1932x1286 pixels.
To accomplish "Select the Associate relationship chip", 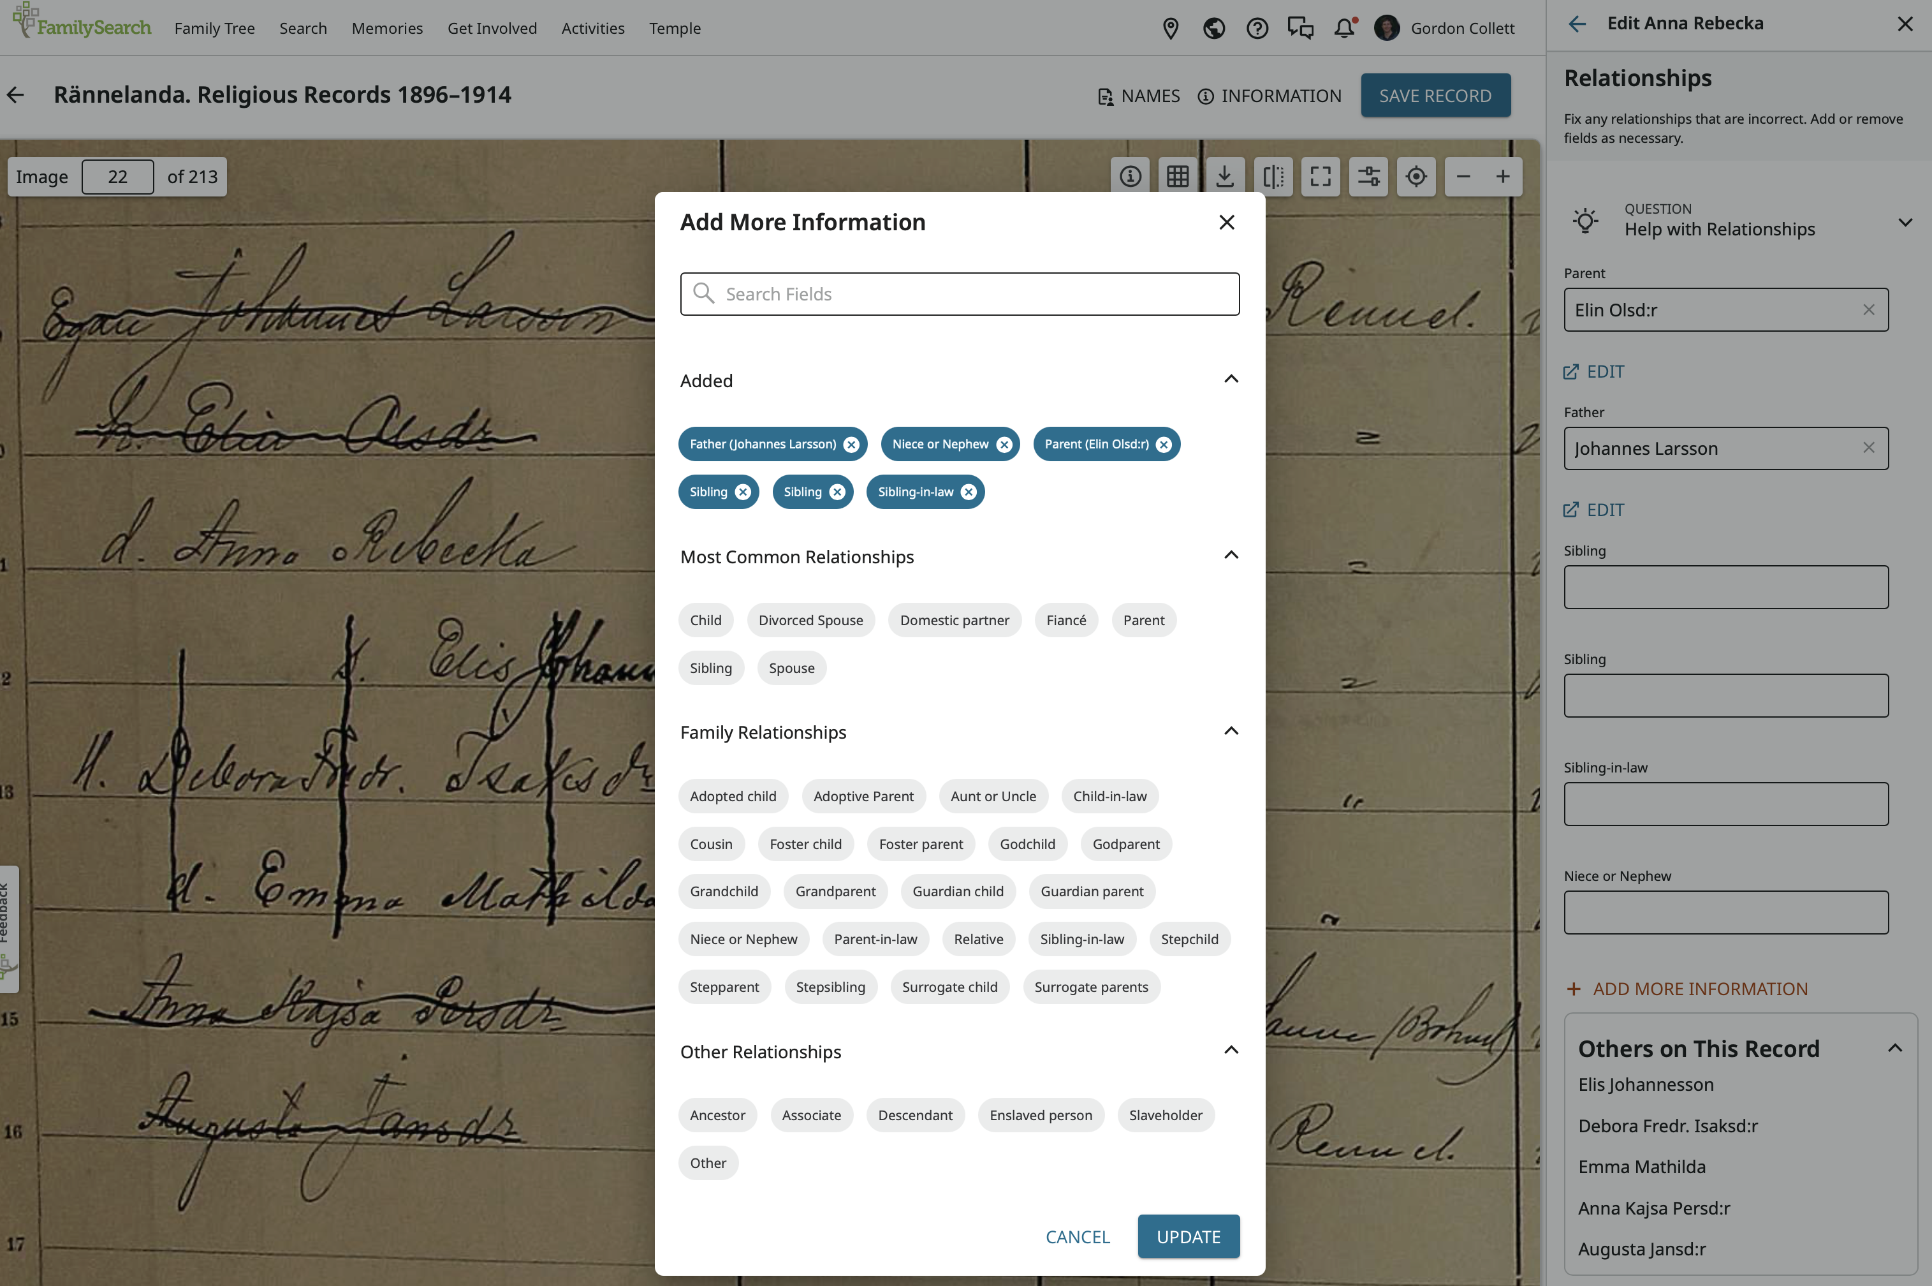I will coord(810,1114).
